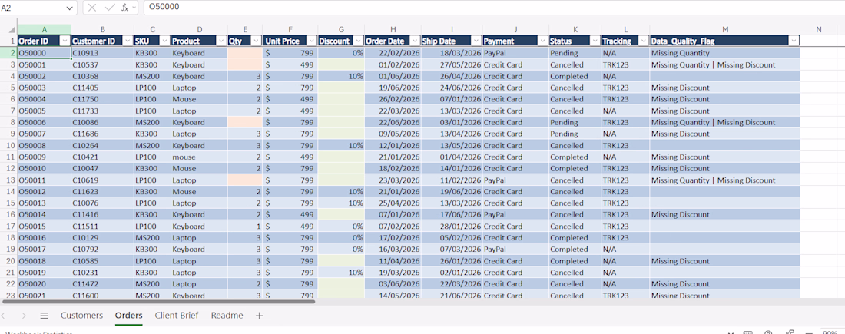Screen dimensions: 845x334
Task: Open the Ship Date filter dropdown
Action: point(476,41)
